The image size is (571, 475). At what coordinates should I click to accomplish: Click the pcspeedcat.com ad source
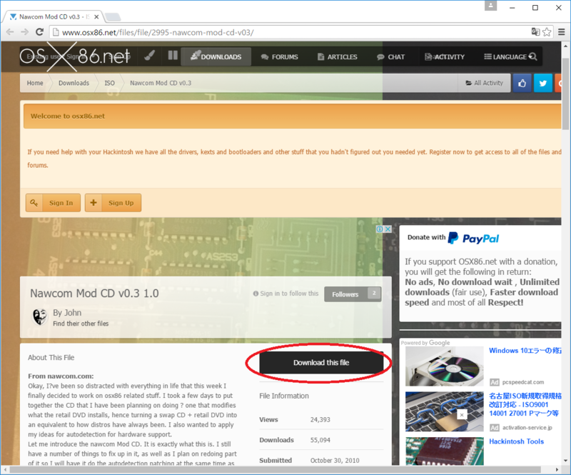tap(523, 382)
